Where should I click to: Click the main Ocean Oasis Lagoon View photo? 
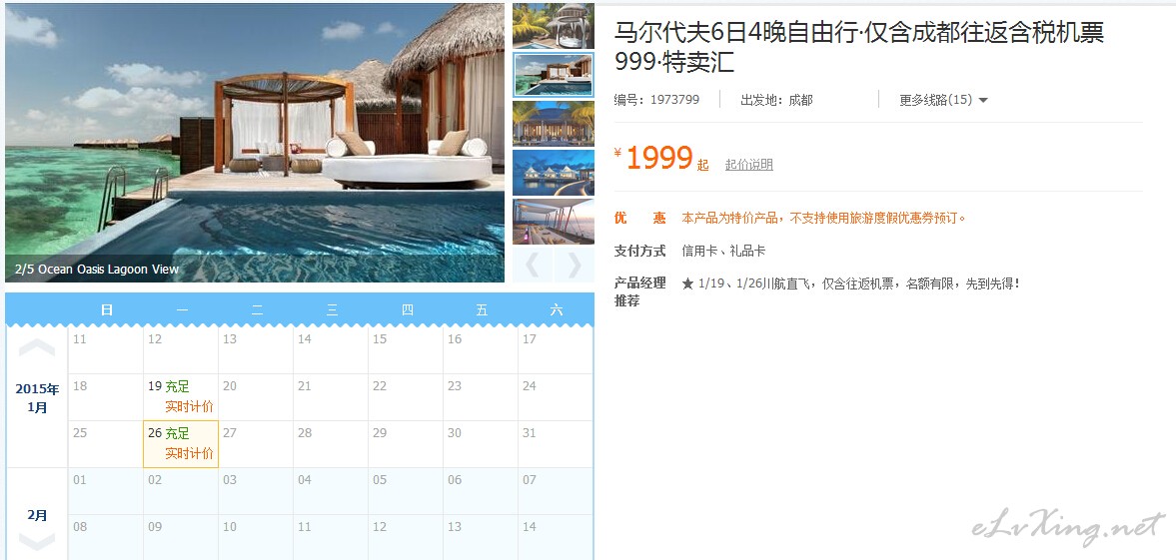(x=255, y=143)
